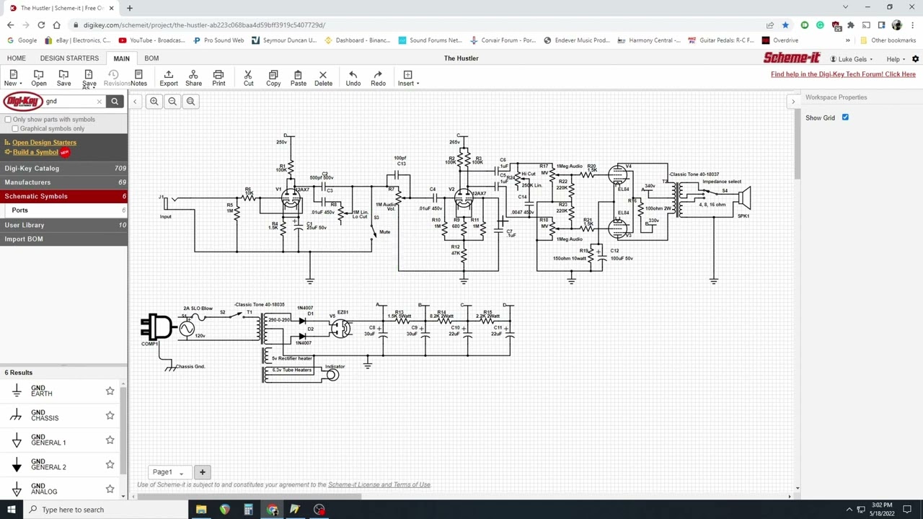The width and height of the screenshot is (923, 519).
Task: Share the project with Share icon
Action: tap(193, 78)
